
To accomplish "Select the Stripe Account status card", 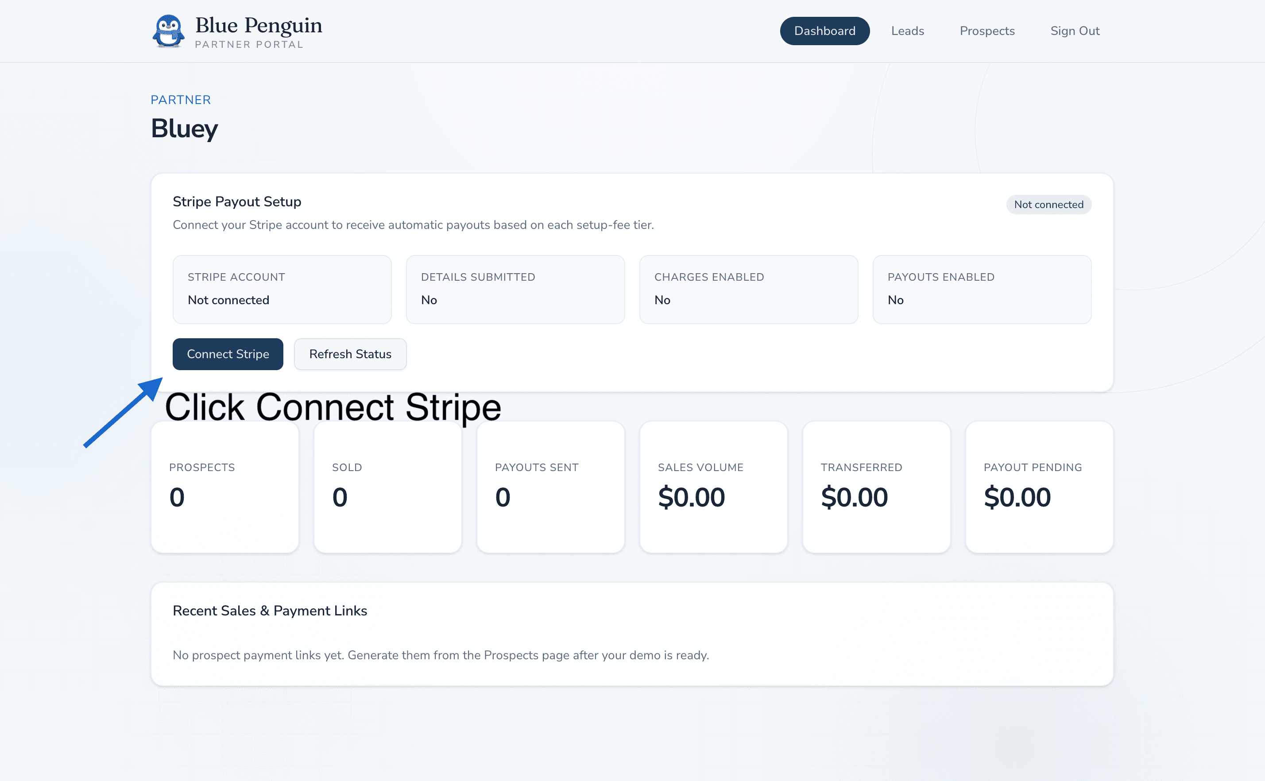I will [x=282, y=289].
